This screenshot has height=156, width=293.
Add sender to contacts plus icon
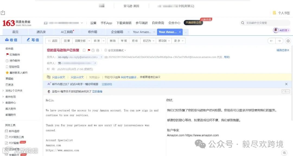click(x=101, y=57)
